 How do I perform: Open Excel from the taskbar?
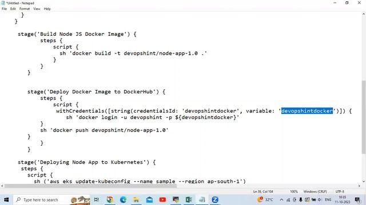(x=189, y=200)
